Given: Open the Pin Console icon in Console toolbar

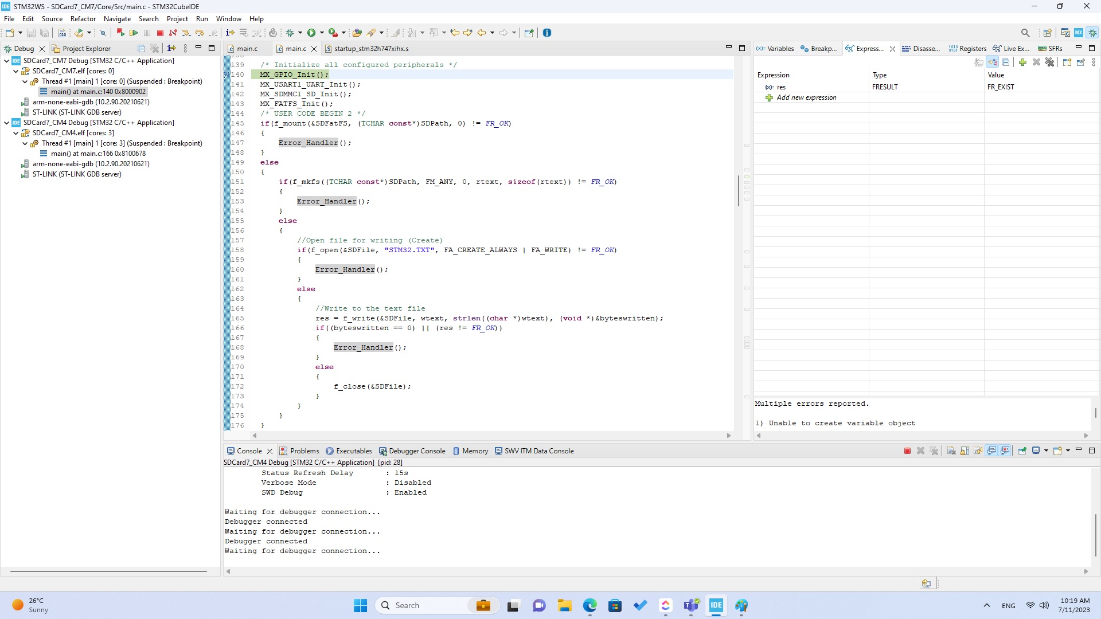Looking at the screenshot, I should tap(1022, 451).
